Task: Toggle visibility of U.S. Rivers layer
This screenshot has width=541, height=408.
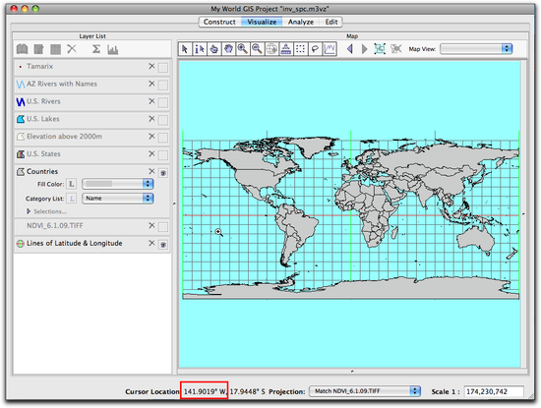Action: point(163,102)
